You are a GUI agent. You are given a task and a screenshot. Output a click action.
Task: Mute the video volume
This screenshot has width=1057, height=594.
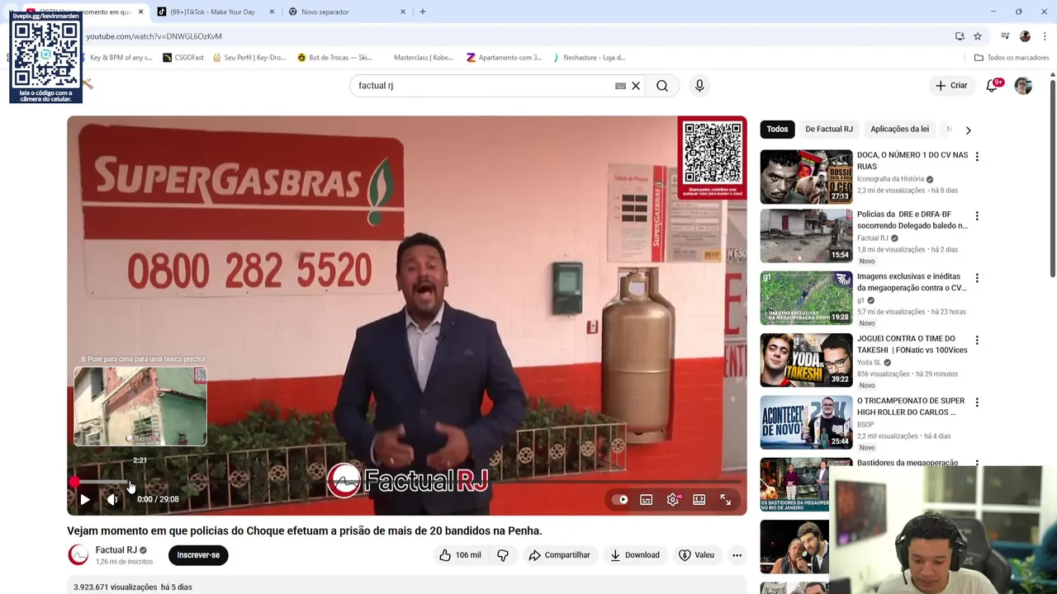tap(112, 499)
